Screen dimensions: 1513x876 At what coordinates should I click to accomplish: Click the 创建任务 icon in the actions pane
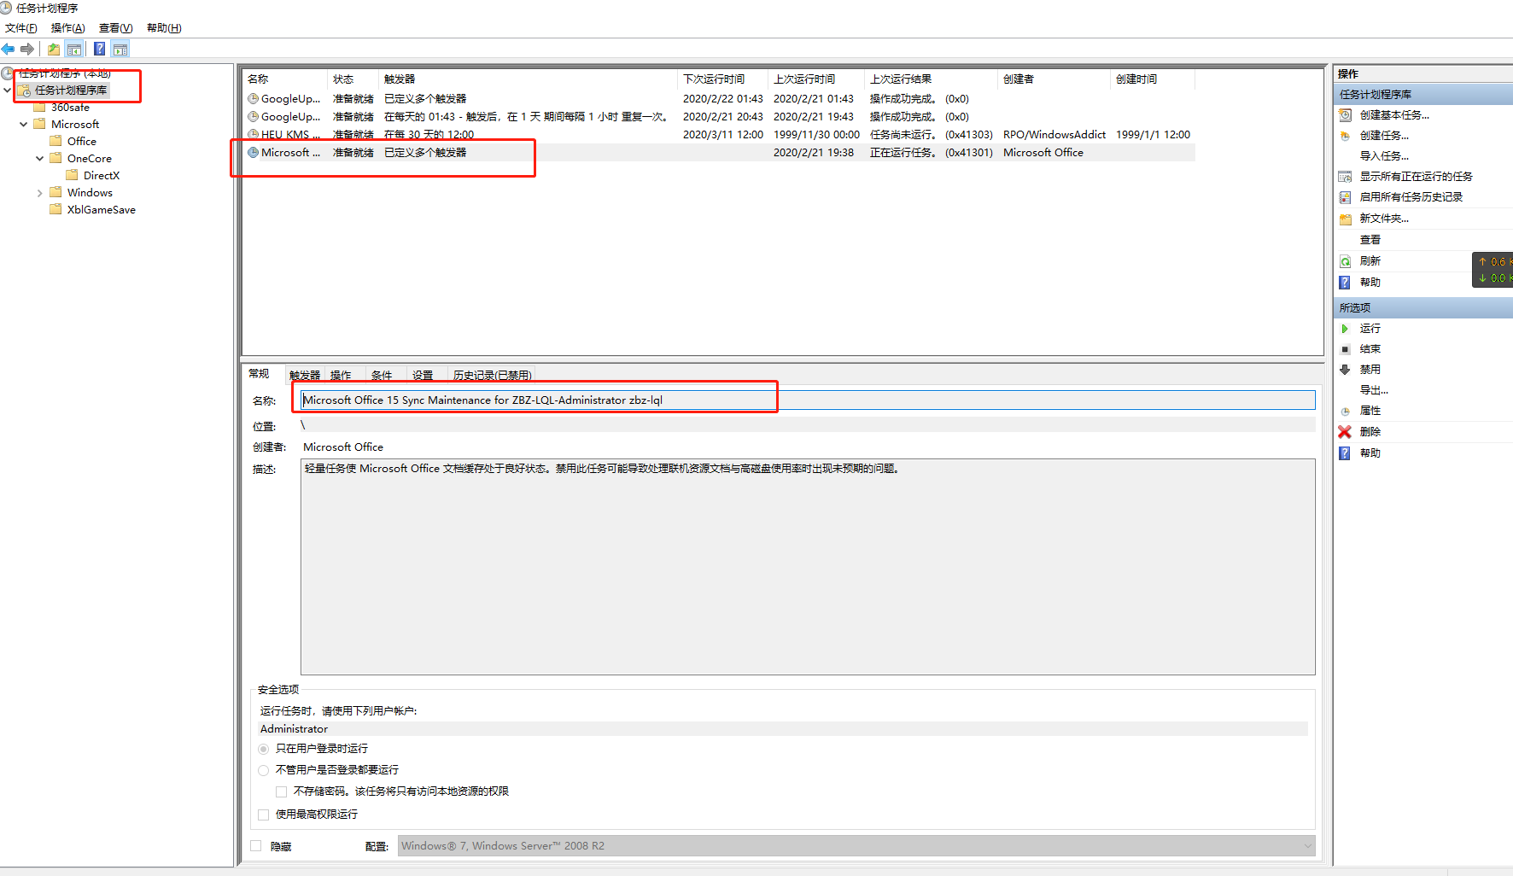[x=1345, y=136]
